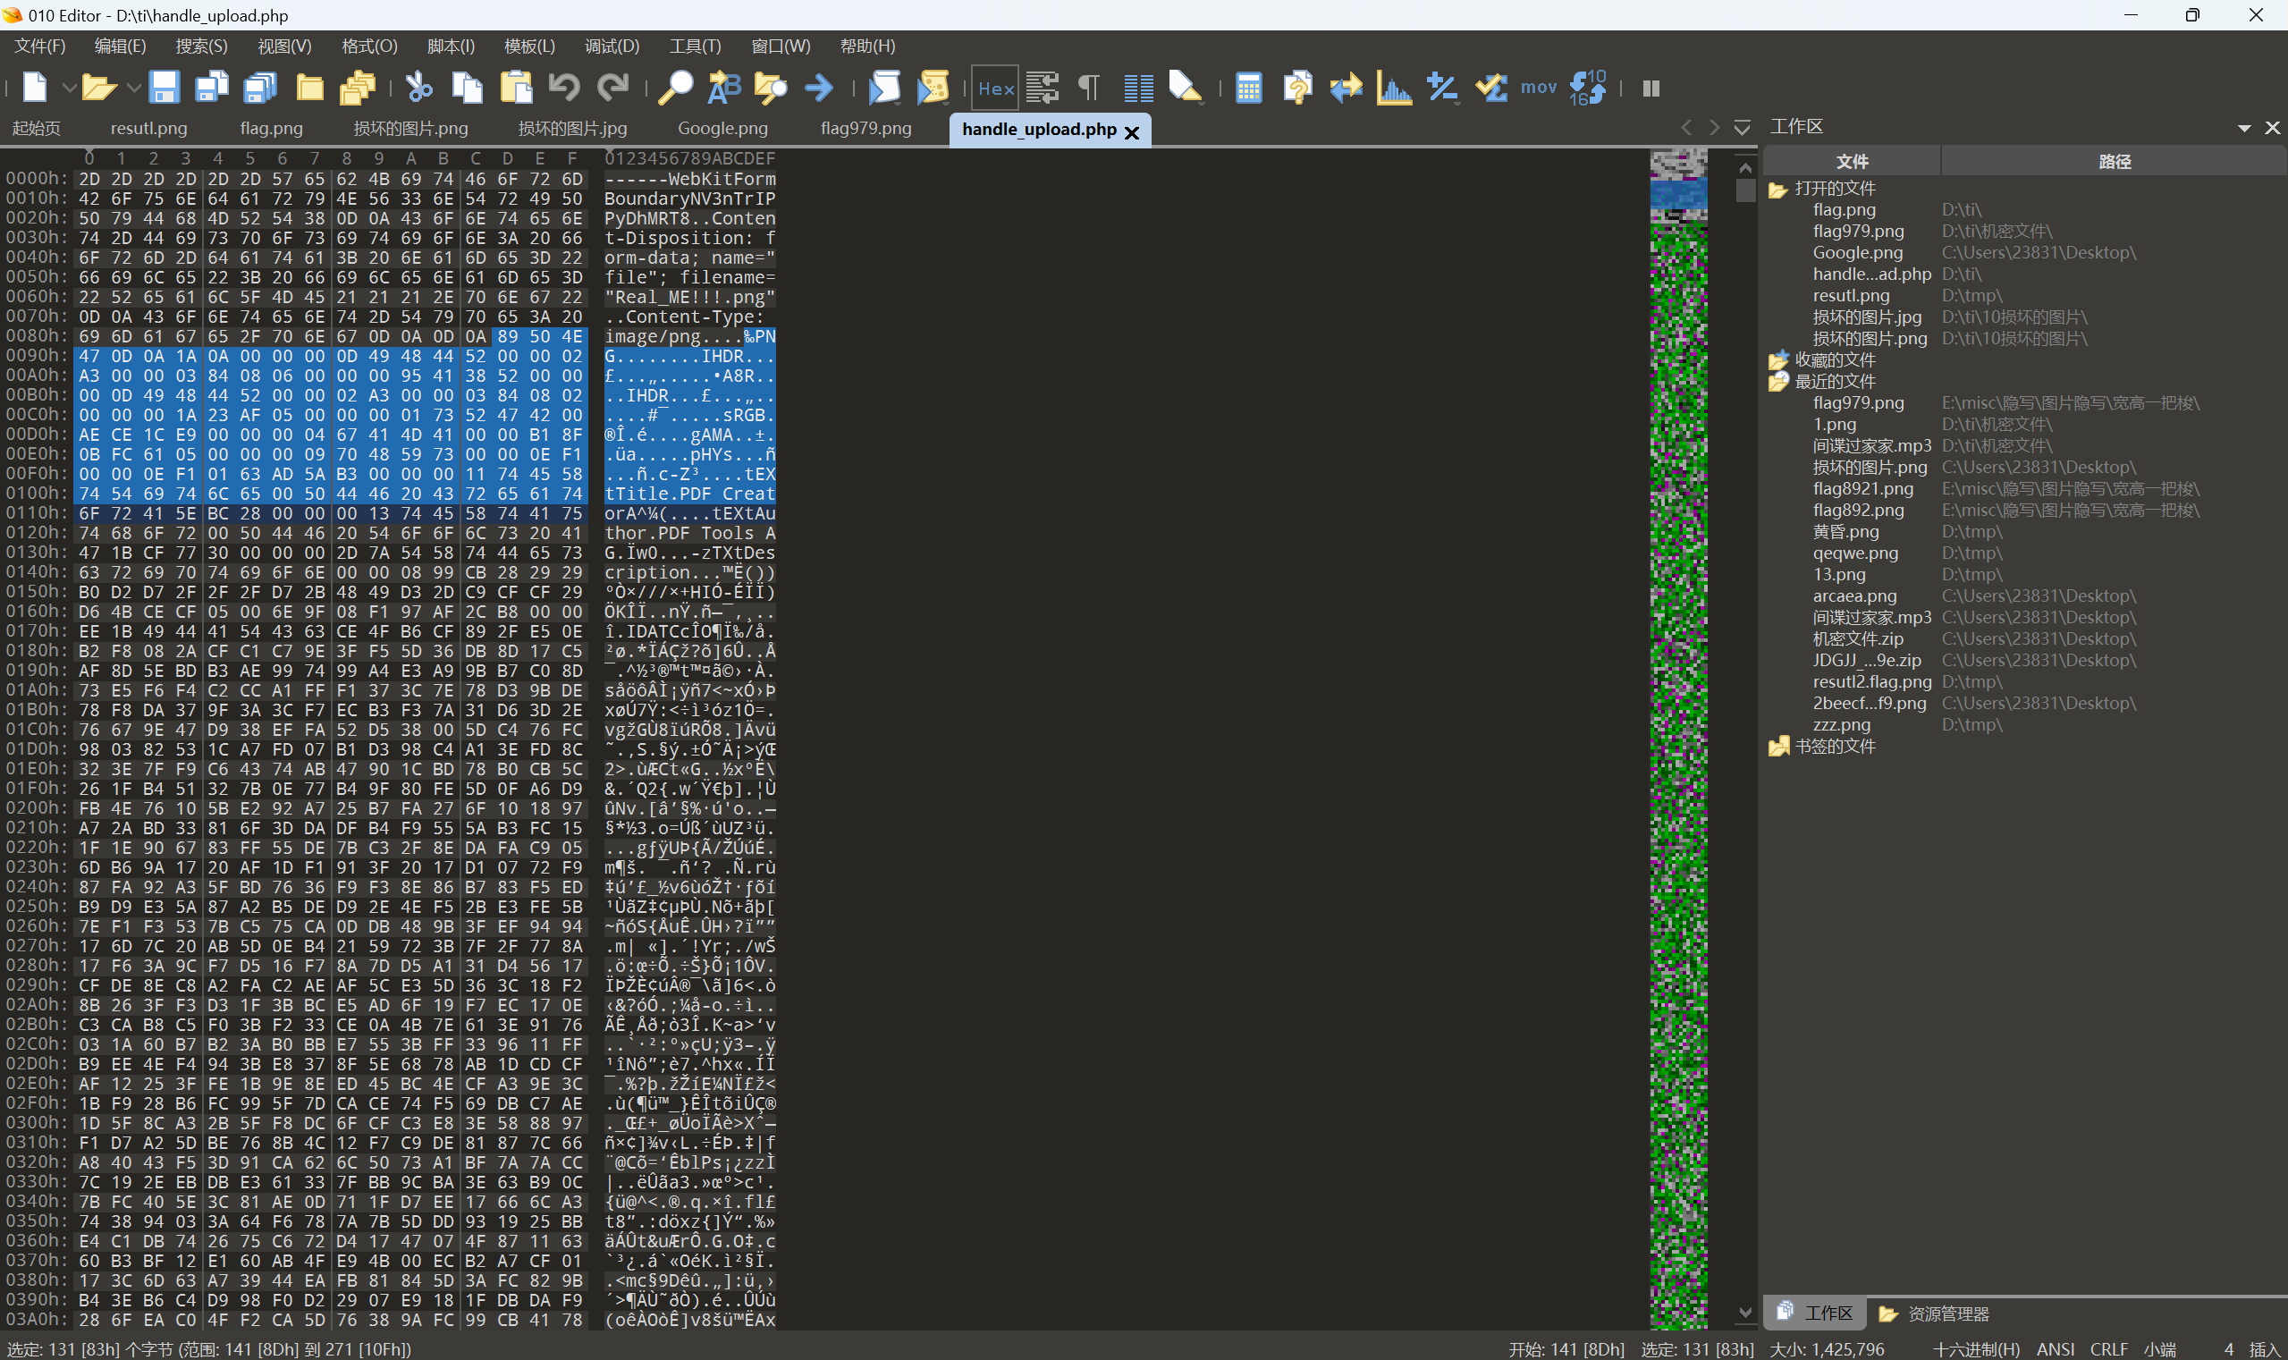
Task: Toggle show whitespace pilcrow icon
Action: click(x=1088, y=88)
